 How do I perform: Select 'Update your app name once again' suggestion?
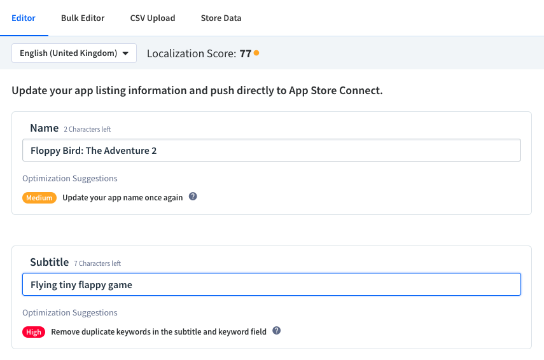coord(122,198)
